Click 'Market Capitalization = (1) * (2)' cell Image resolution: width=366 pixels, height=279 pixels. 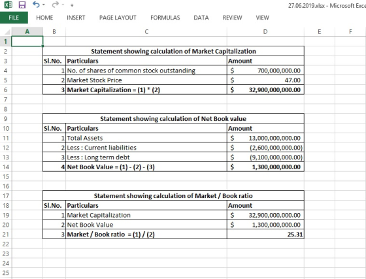pos(146,90)
